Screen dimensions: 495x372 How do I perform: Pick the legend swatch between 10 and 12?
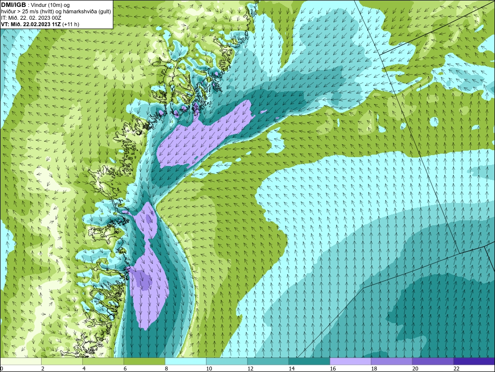[227, 361]
